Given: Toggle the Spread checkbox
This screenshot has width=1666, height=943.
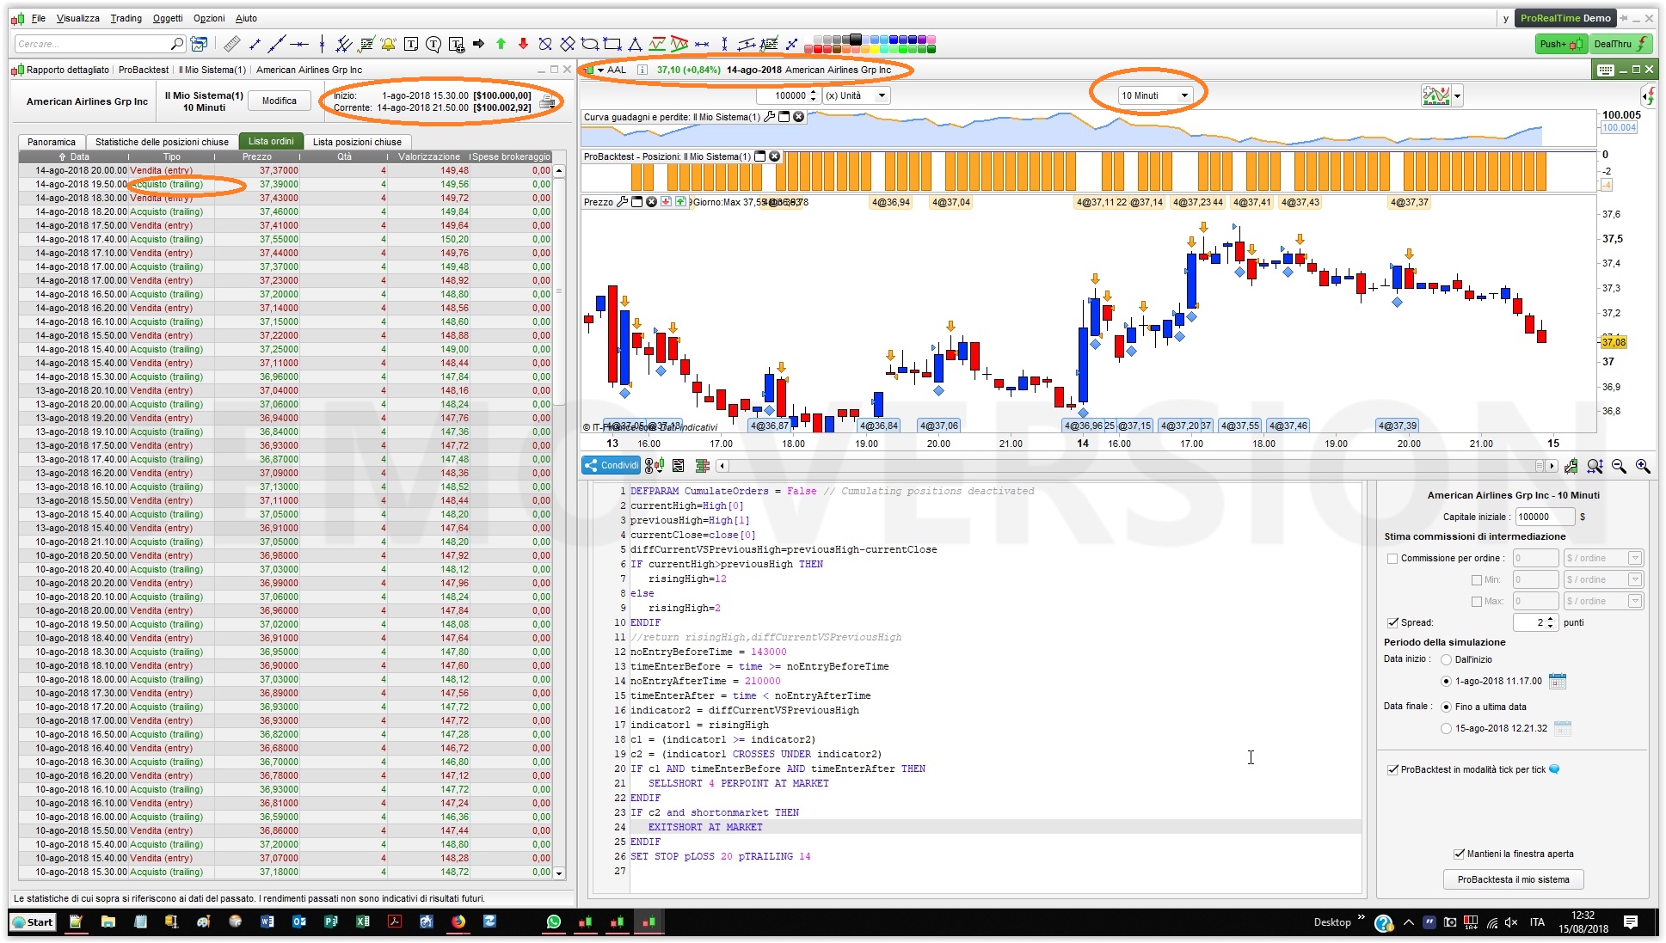Looking at the screenshot, I should point(1392,623).
